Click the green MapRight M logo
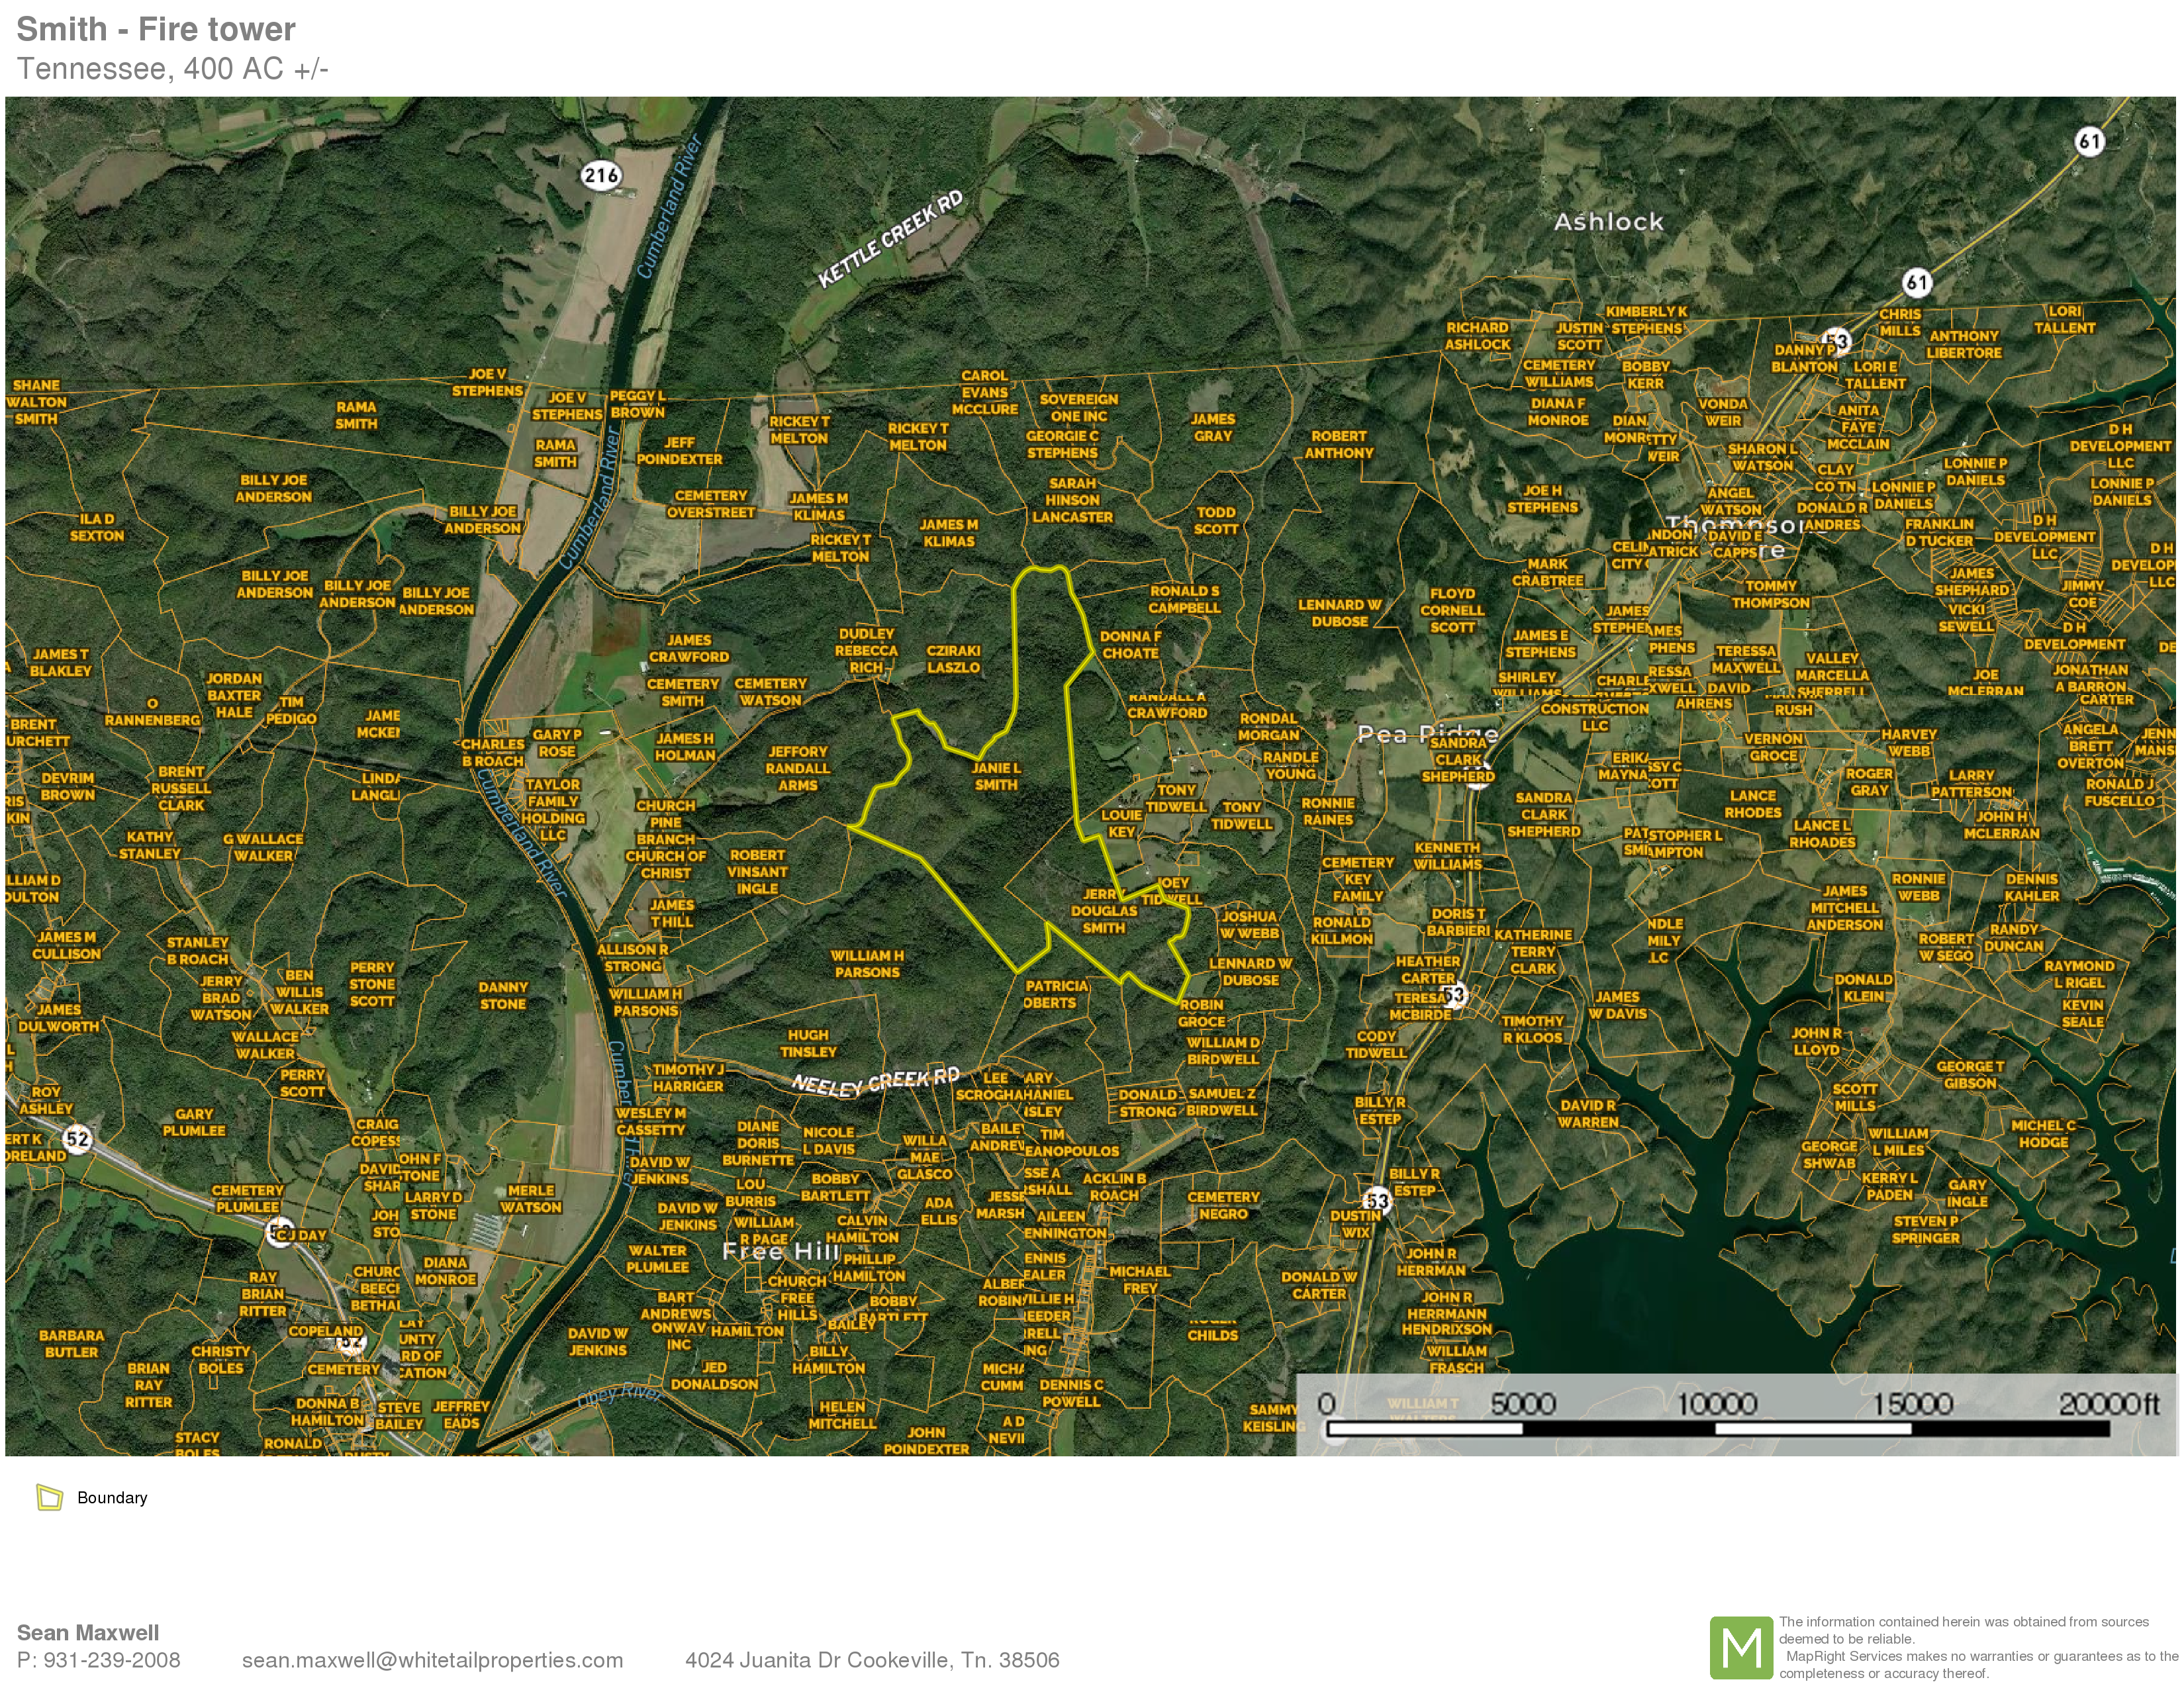 click(x=1741, y=1647)
